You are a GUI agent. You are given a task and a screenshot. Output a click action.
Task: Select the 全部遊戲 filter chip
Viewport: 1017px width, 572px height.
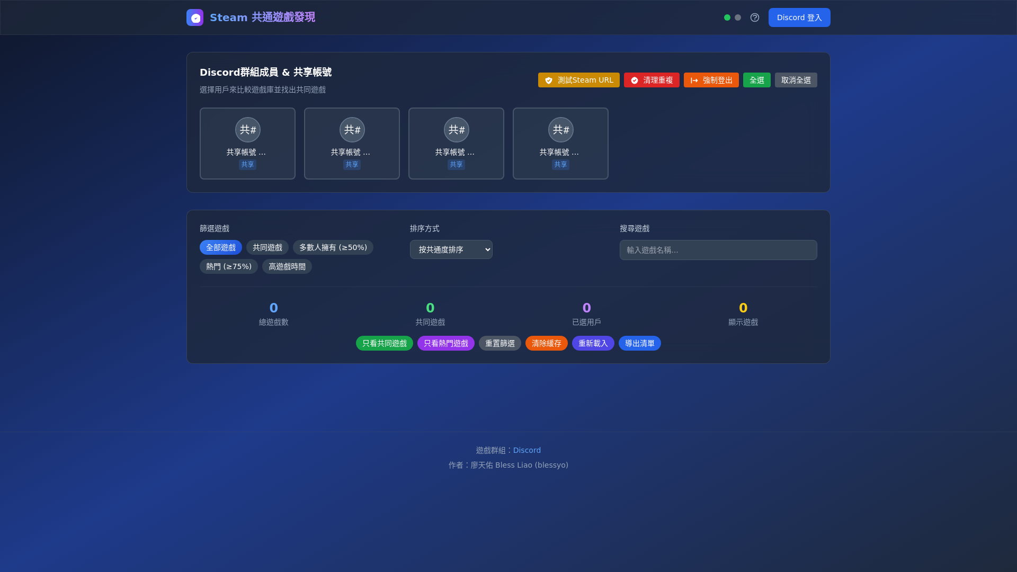click(x=221, y=247)
